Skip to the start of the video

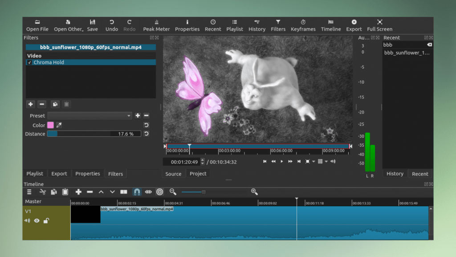coord(265,161)
